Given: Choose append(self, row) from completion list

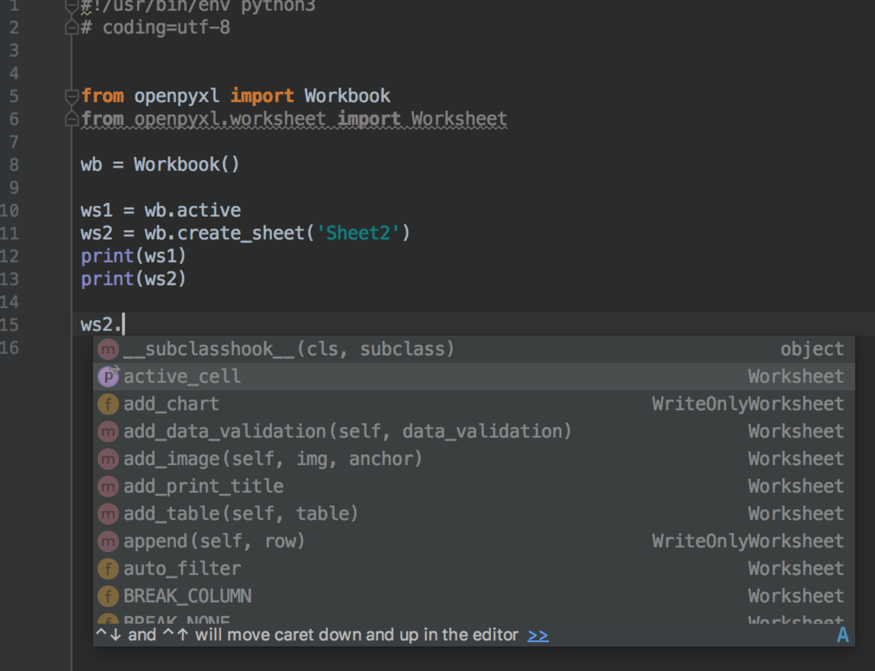Looking at the screenshot, I should [214, 541].
